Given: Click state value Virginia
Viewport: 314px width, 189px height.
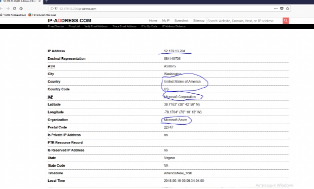Looking at the screenshot, I should coord(169,158).
